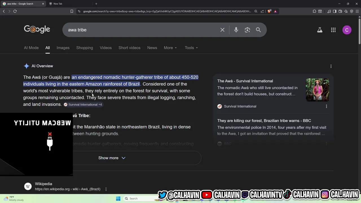
Task: Click the AI Overview heading label
Action: click(x=42, y=66)
